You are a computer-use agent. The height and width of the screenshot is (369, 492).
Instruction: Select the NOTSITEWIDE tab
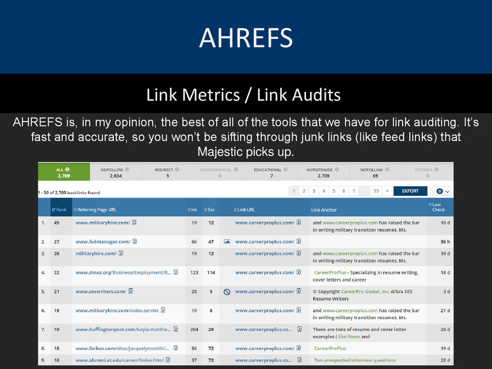(323, 172)
